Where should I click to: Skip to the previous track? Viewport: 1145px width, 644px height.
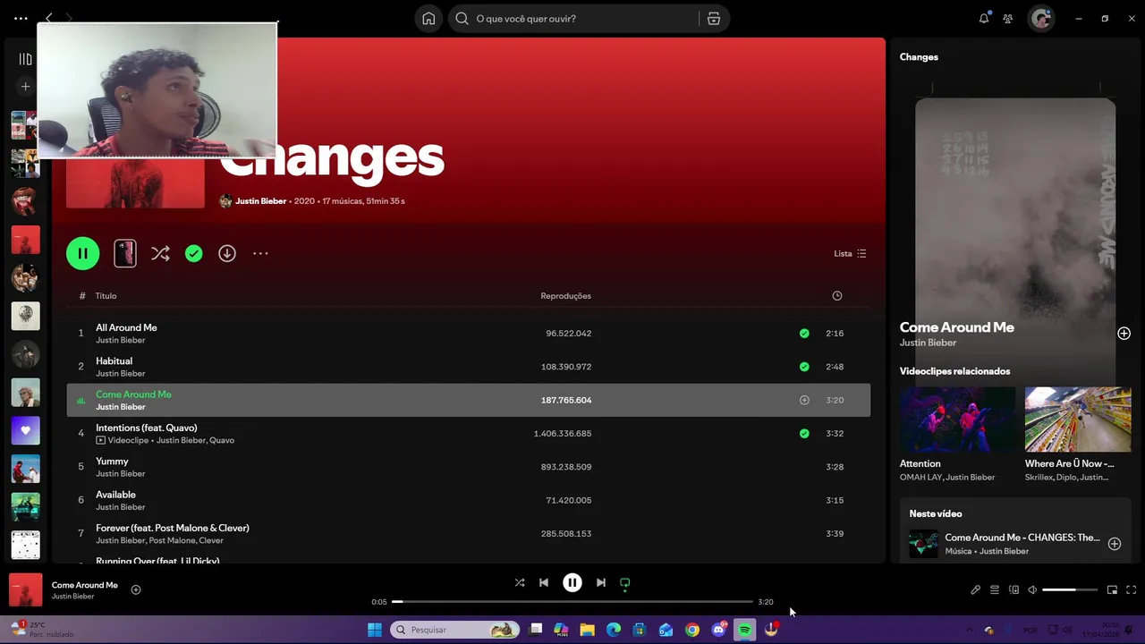tap(544, 582)
